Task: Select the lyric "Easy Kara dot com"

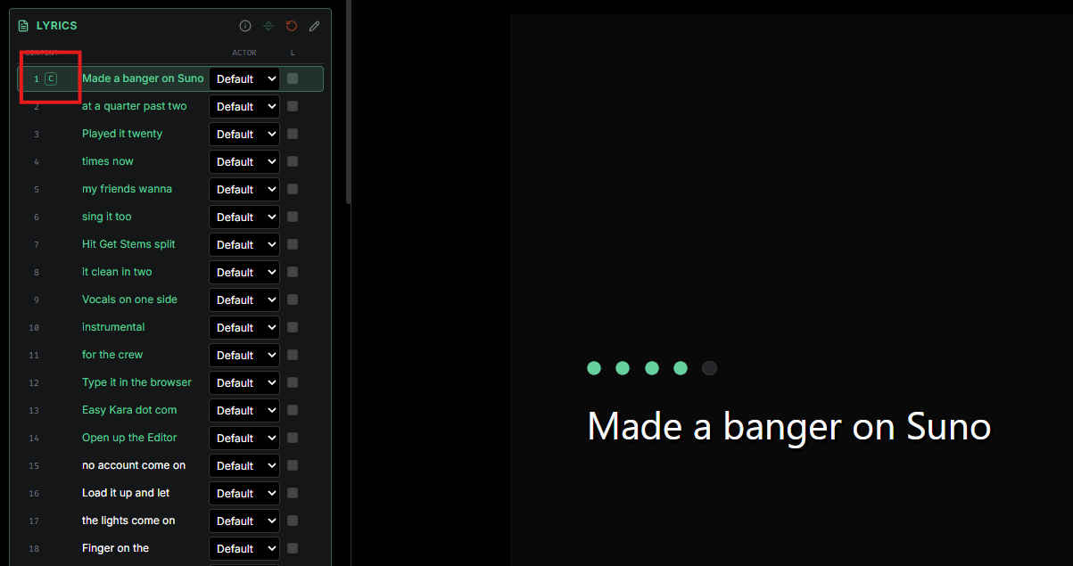Action: [129, 410]
